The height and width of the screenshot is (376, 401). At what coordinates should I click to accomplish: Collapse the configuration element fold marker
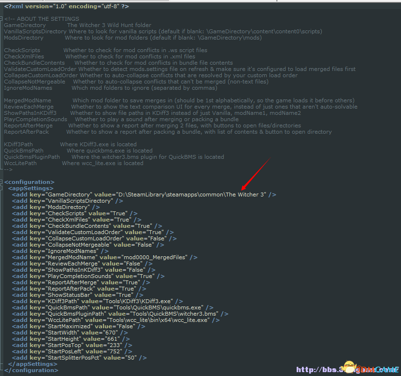[1, 182]
